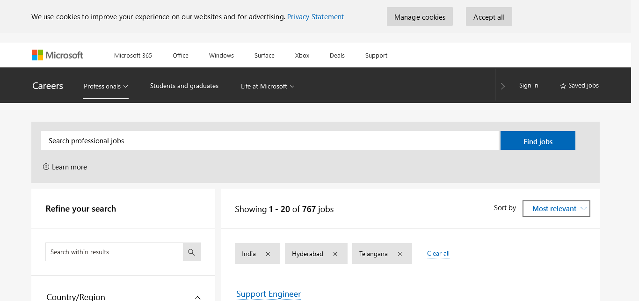Click the Learn more info icon
The image size is (639, 301).
[x=46, y=167]
